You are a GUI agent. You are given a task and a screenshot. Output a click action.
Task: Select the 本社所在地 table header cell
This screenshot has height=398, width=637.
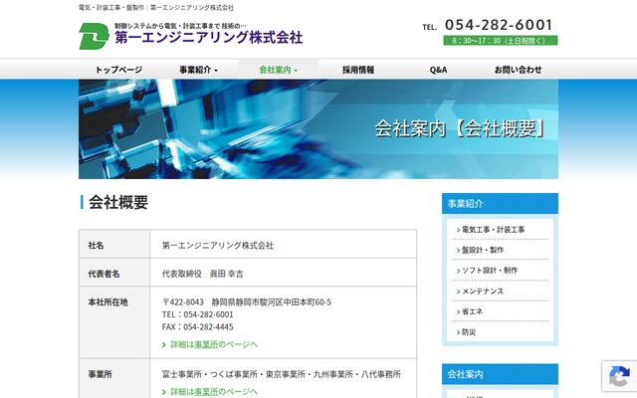pyautogui.click(x=114, y=322)
